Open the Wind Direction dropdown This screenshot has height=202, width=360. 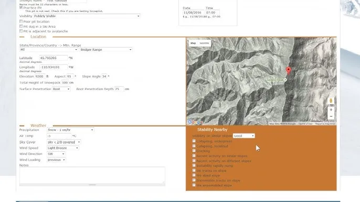click(56, 154)
